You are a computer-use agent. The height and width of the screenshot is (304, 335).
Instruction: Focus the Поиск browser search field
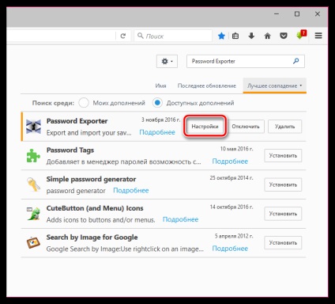click(173, 36)
